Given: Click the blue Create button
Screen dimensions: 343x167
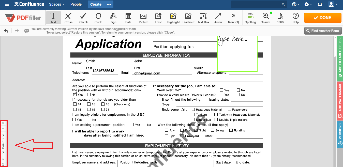Looking at the screenshot, I should pos(96,4).
